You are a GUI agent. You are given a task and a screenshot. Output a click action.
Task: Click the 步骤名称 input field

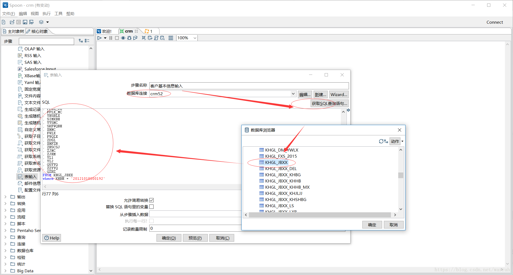[249, 86]
